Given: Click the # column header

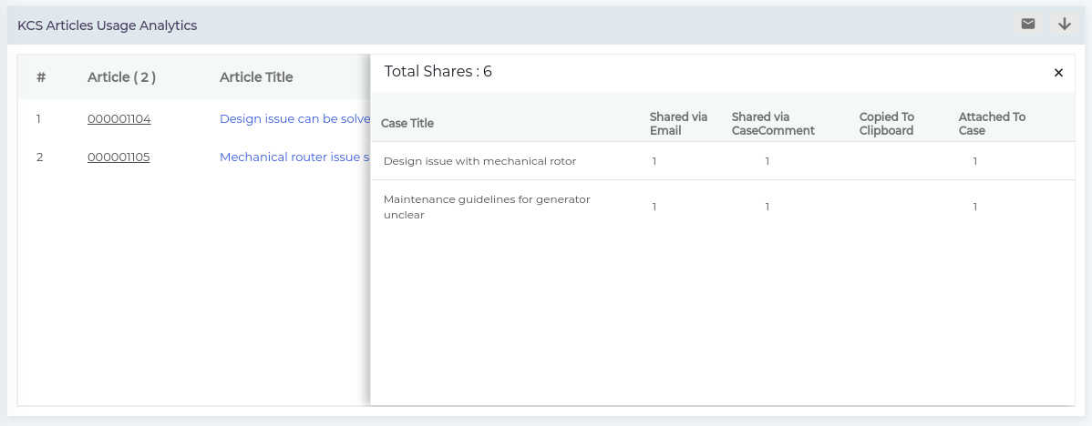Looking at the screenshot, I should pos(41,77).
